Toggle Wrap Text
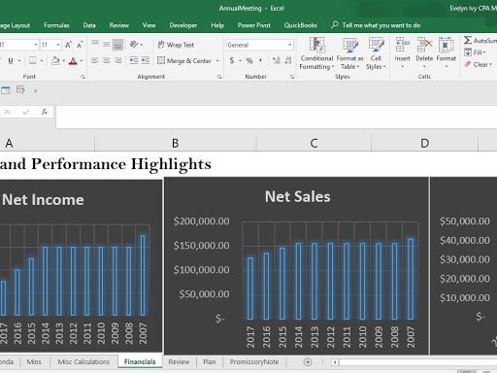This screenshot has width=497, height=373. coord(176,45)
